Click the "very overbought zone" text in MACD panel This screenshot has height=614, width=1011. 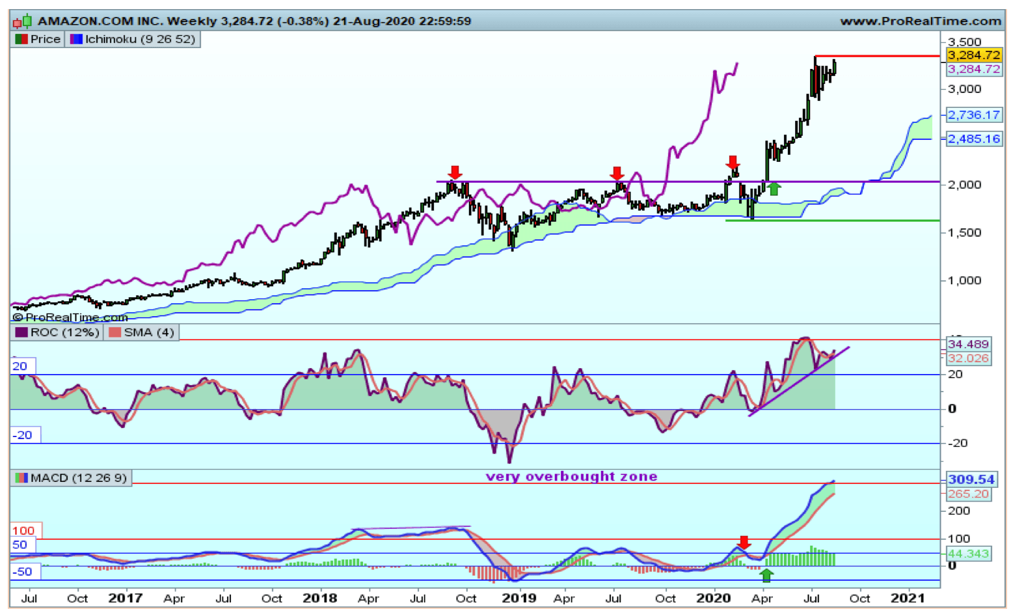pos(572,477)
